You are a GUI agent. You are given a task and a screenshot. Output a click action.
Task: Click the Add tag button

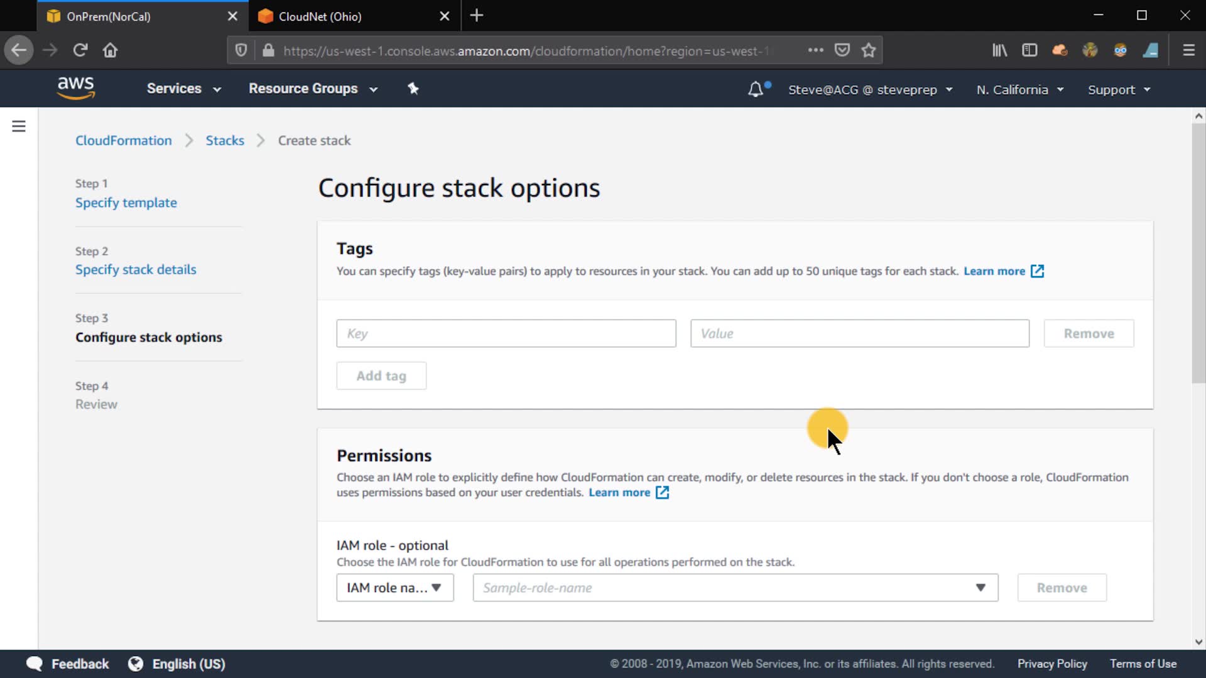point(381,375)
